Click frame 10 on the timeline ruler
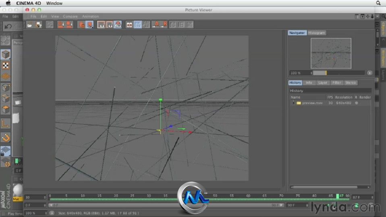 click(83, 196)
